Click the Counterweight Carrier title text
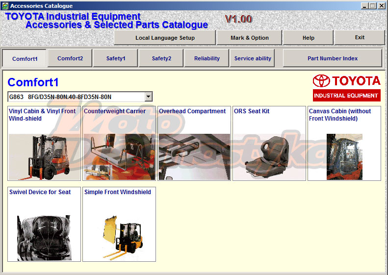 (115, 111)
